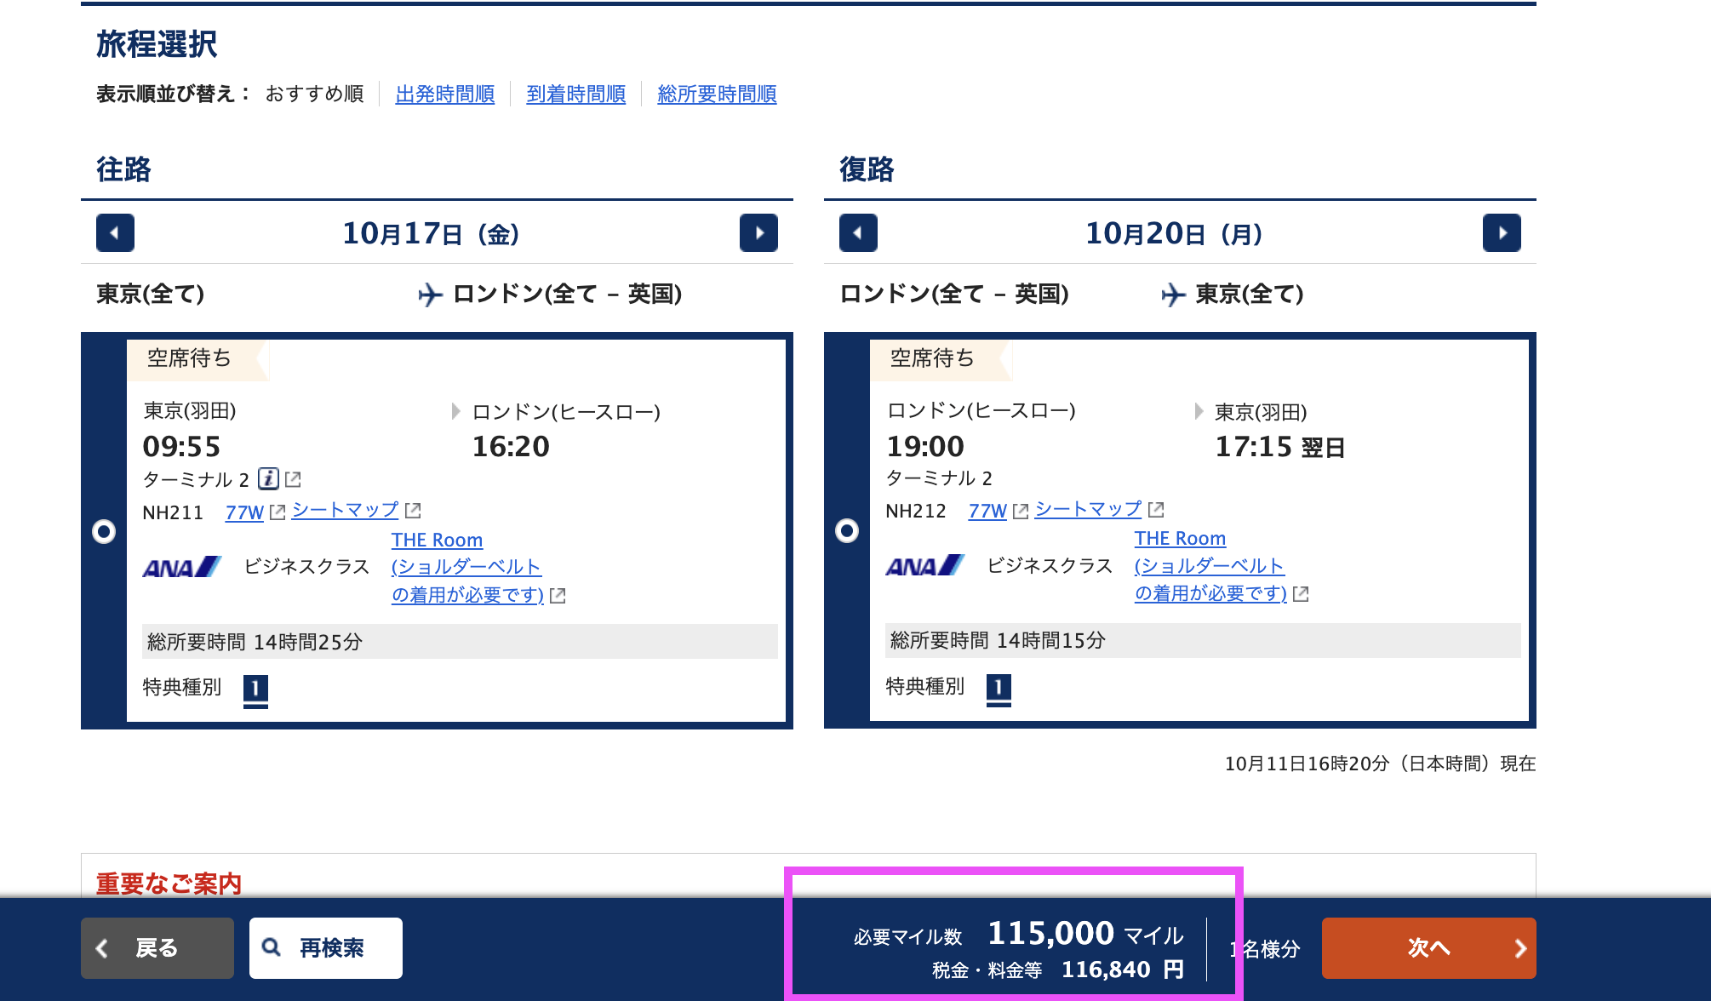Select NH211 outbound flight radio button

(104, 532)
